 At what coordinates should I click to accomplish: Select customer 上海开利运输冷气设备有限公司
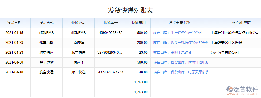tap(235, 33)
